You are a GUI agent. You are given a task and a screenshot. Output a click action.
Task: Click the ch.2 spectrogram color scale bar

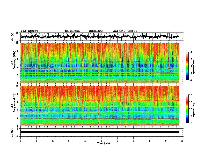187,109
